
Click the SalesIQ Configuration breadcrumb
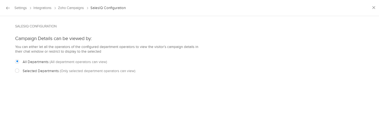tap(108, 8)
